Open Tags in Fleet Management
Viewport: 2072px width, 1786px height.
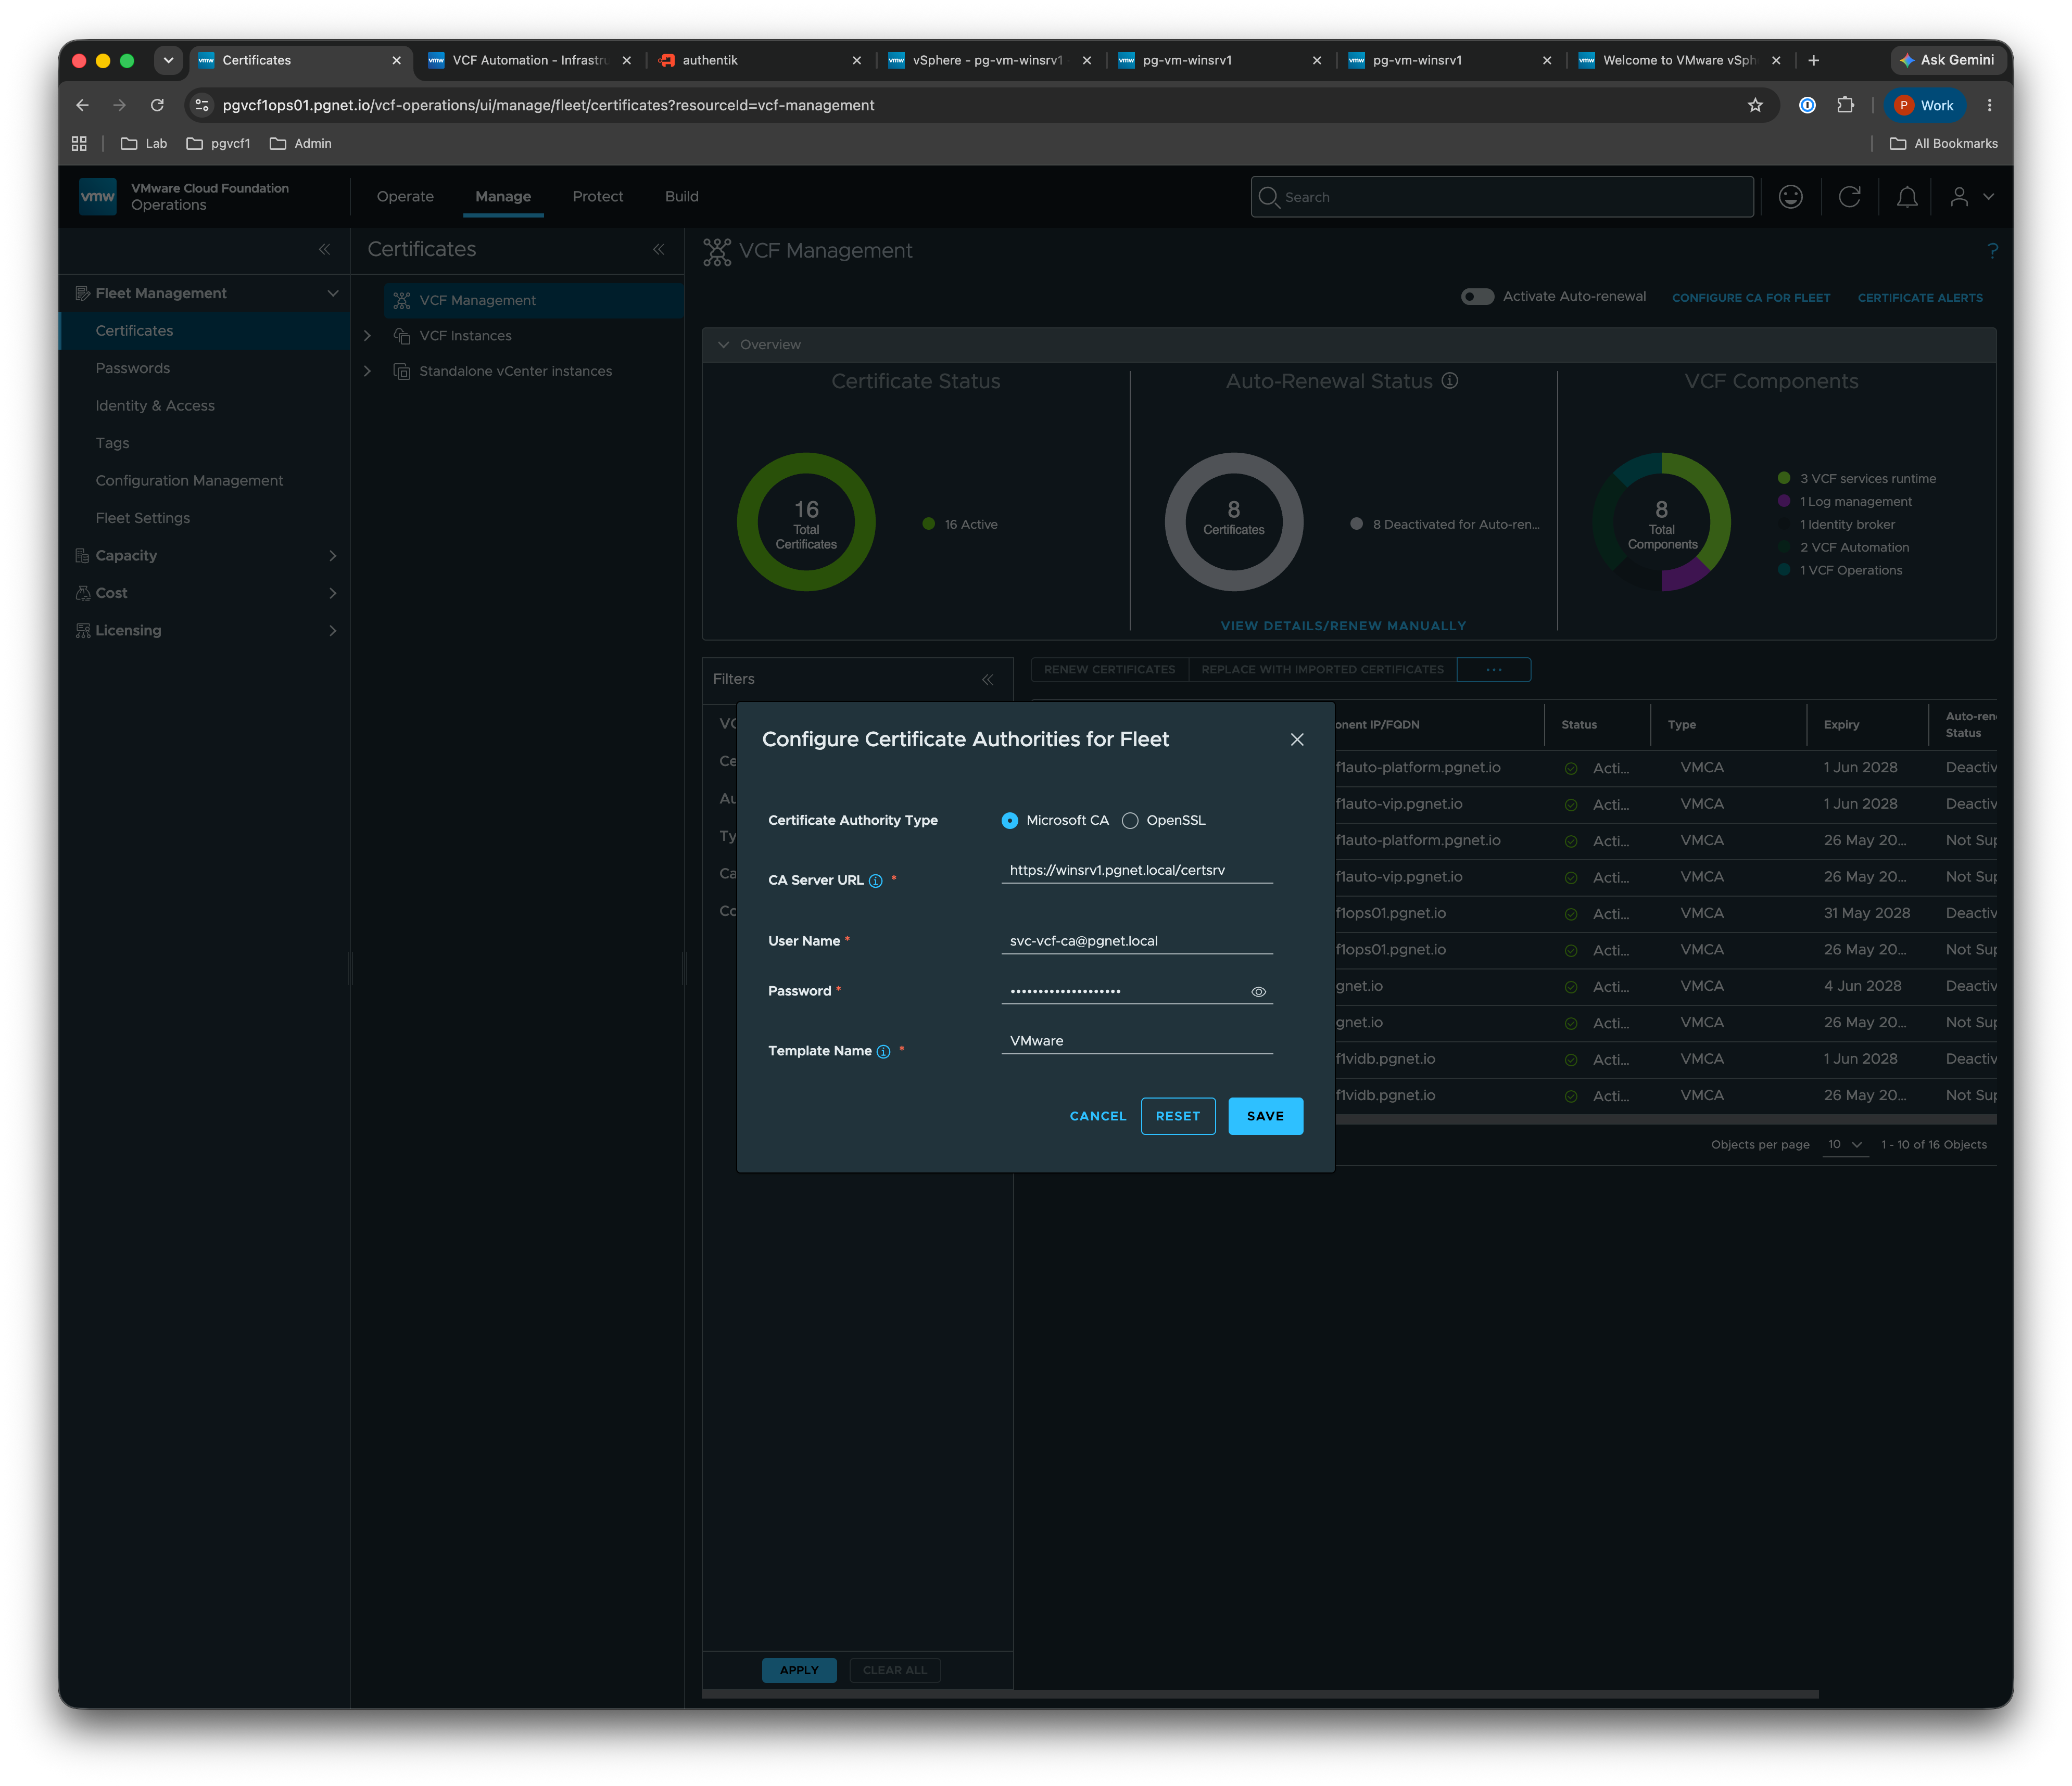pos(112,443)
